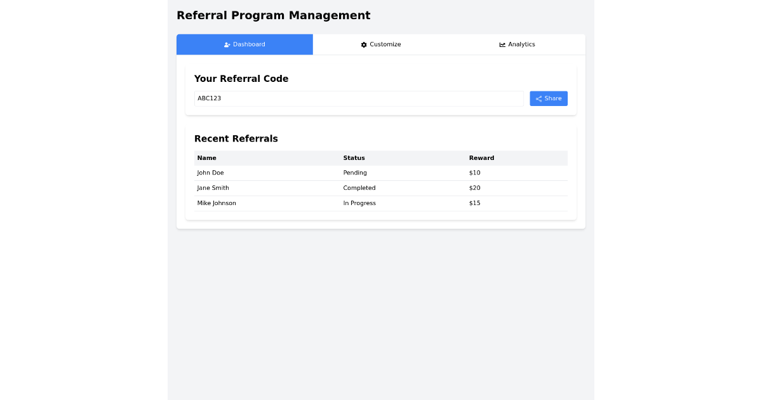Click the share icon inside the Share button
This screenshot has height=400, width=762.
point(538,98)
